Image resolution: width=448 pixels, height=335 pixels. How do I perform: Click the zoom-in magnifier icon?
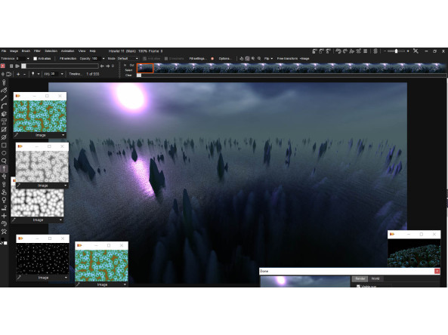253,59
